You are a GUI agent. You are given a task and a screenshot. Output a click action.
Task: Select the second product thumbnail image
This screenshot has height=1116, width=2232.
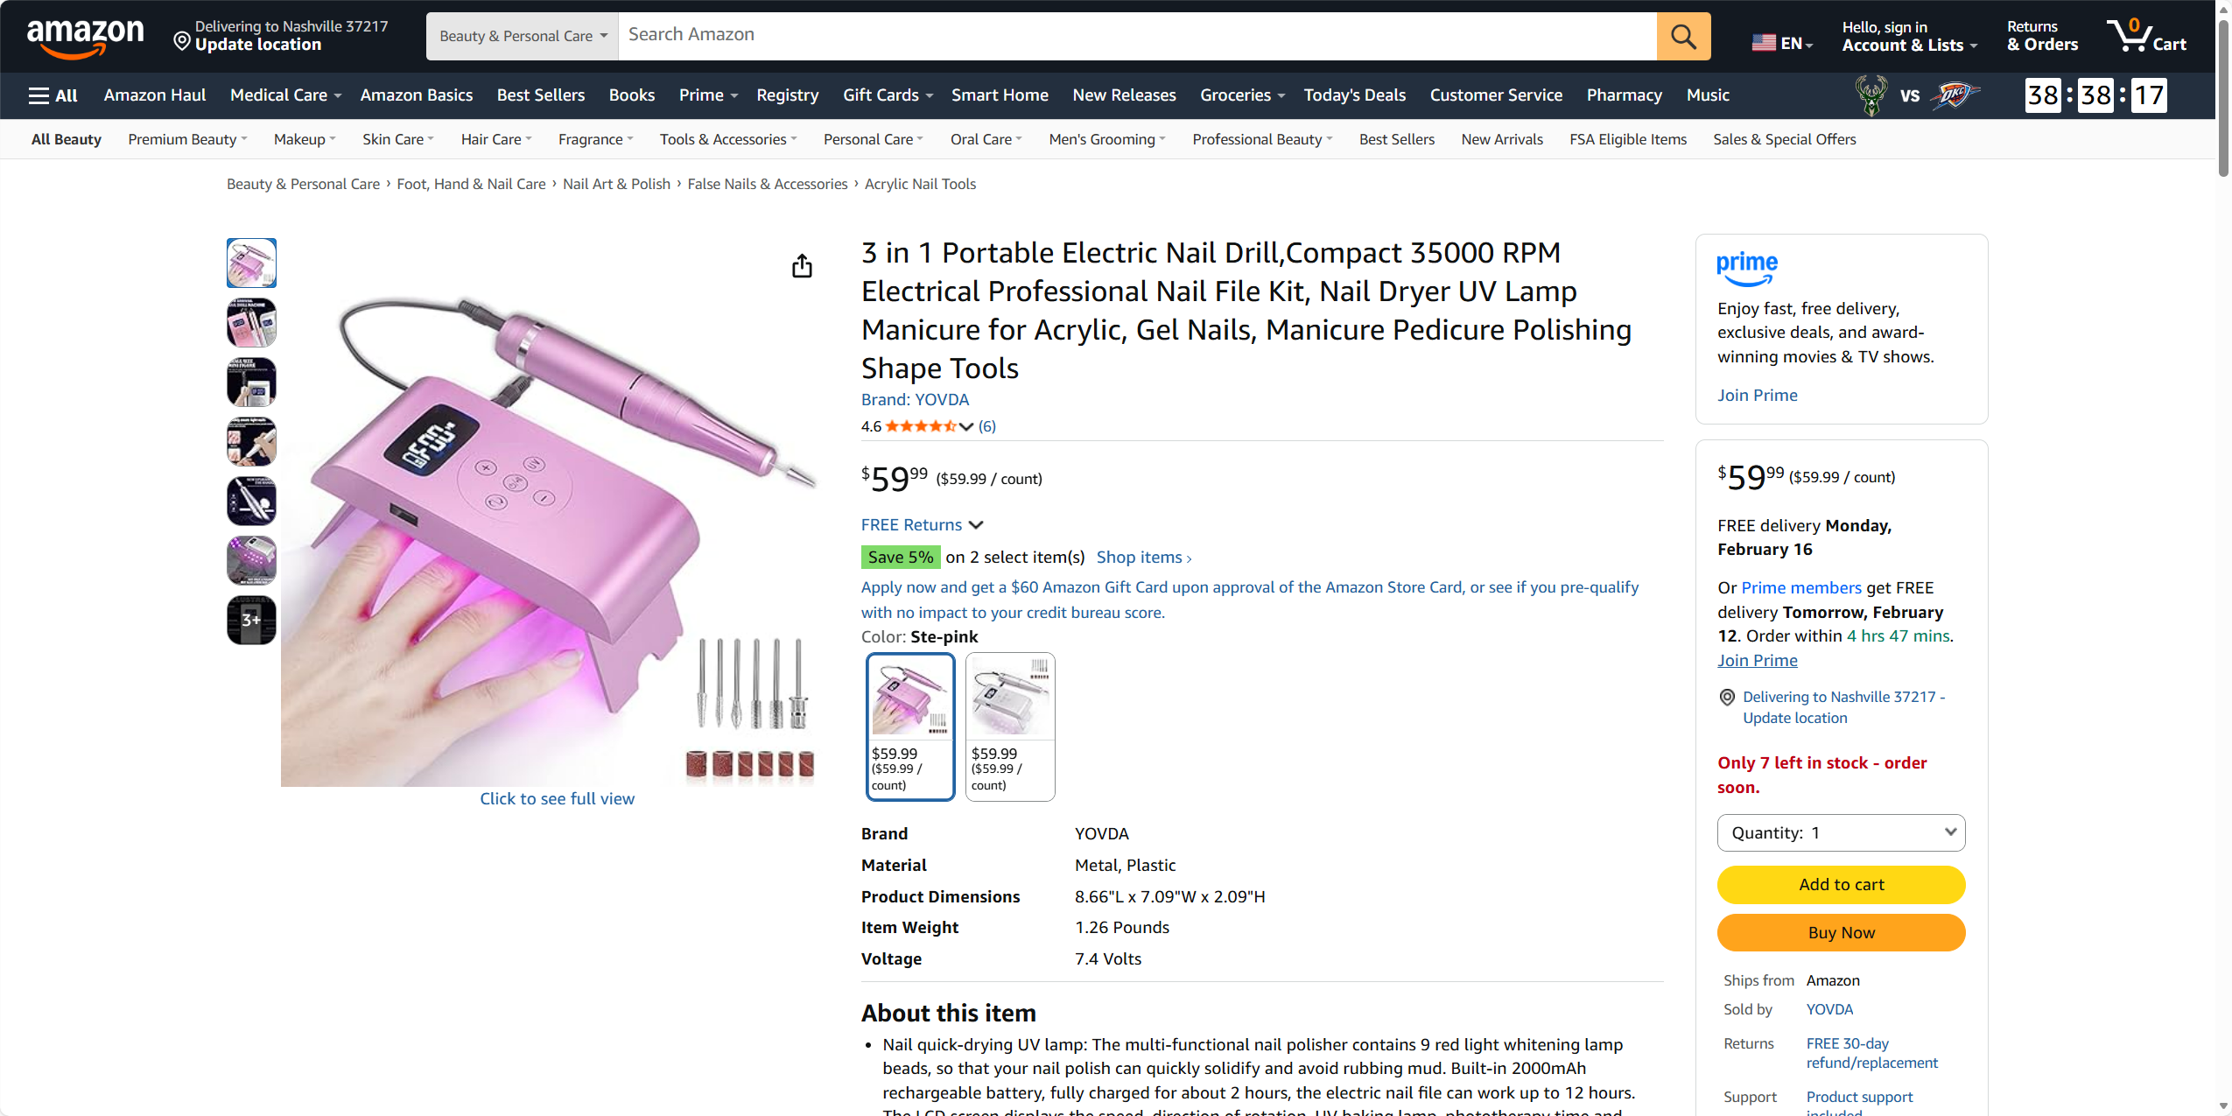point(251,322)
